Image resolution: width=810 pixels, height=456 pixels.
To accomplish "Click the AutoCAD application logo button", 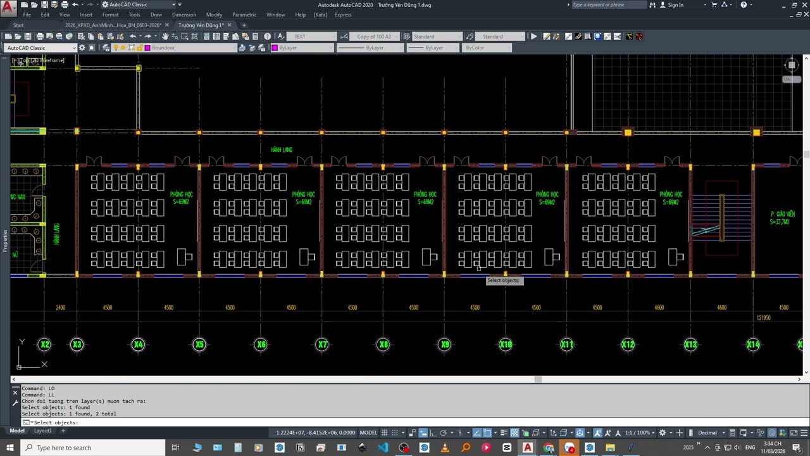I will 9,8.
